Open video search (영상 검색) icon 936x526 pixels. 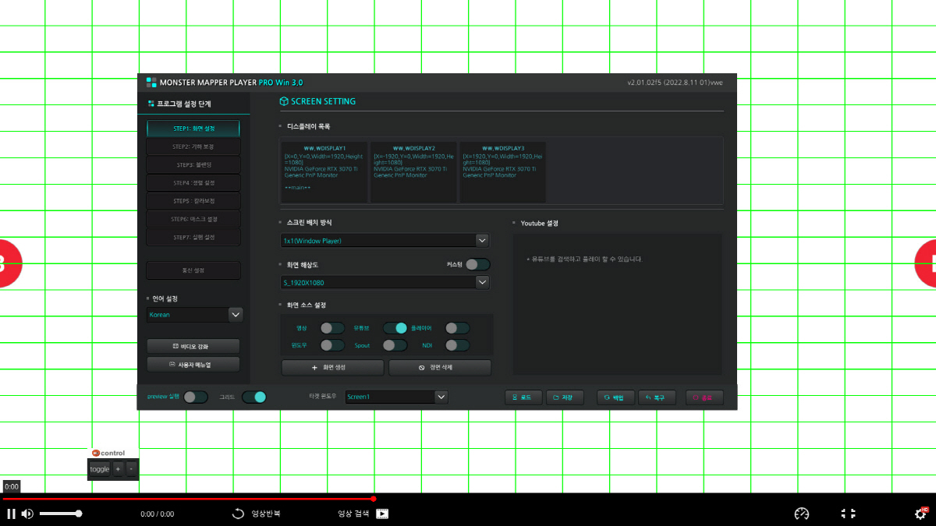382,514
